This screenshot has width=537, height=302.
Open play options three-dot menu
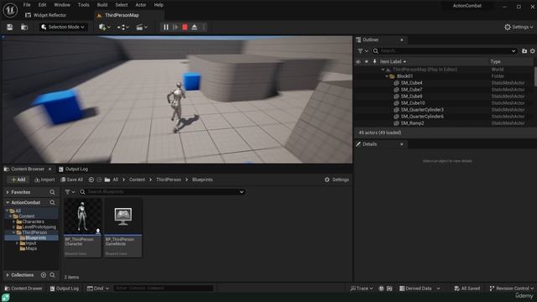point(204,27)
